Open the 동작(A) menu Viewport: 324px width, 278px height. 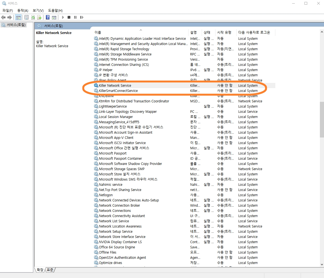pos(23,10)
